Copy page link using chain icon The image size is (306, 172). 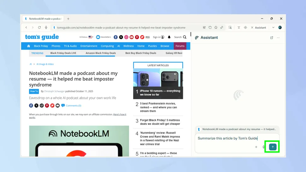[x=222, y=27]
